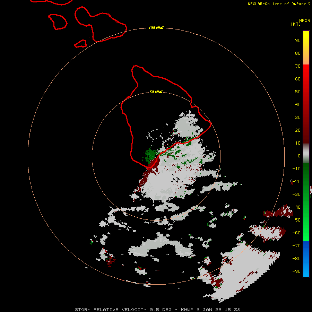
Task: Select the 0 value on the velocity scale
Action: pyautogui.click(x=299, y=156)
